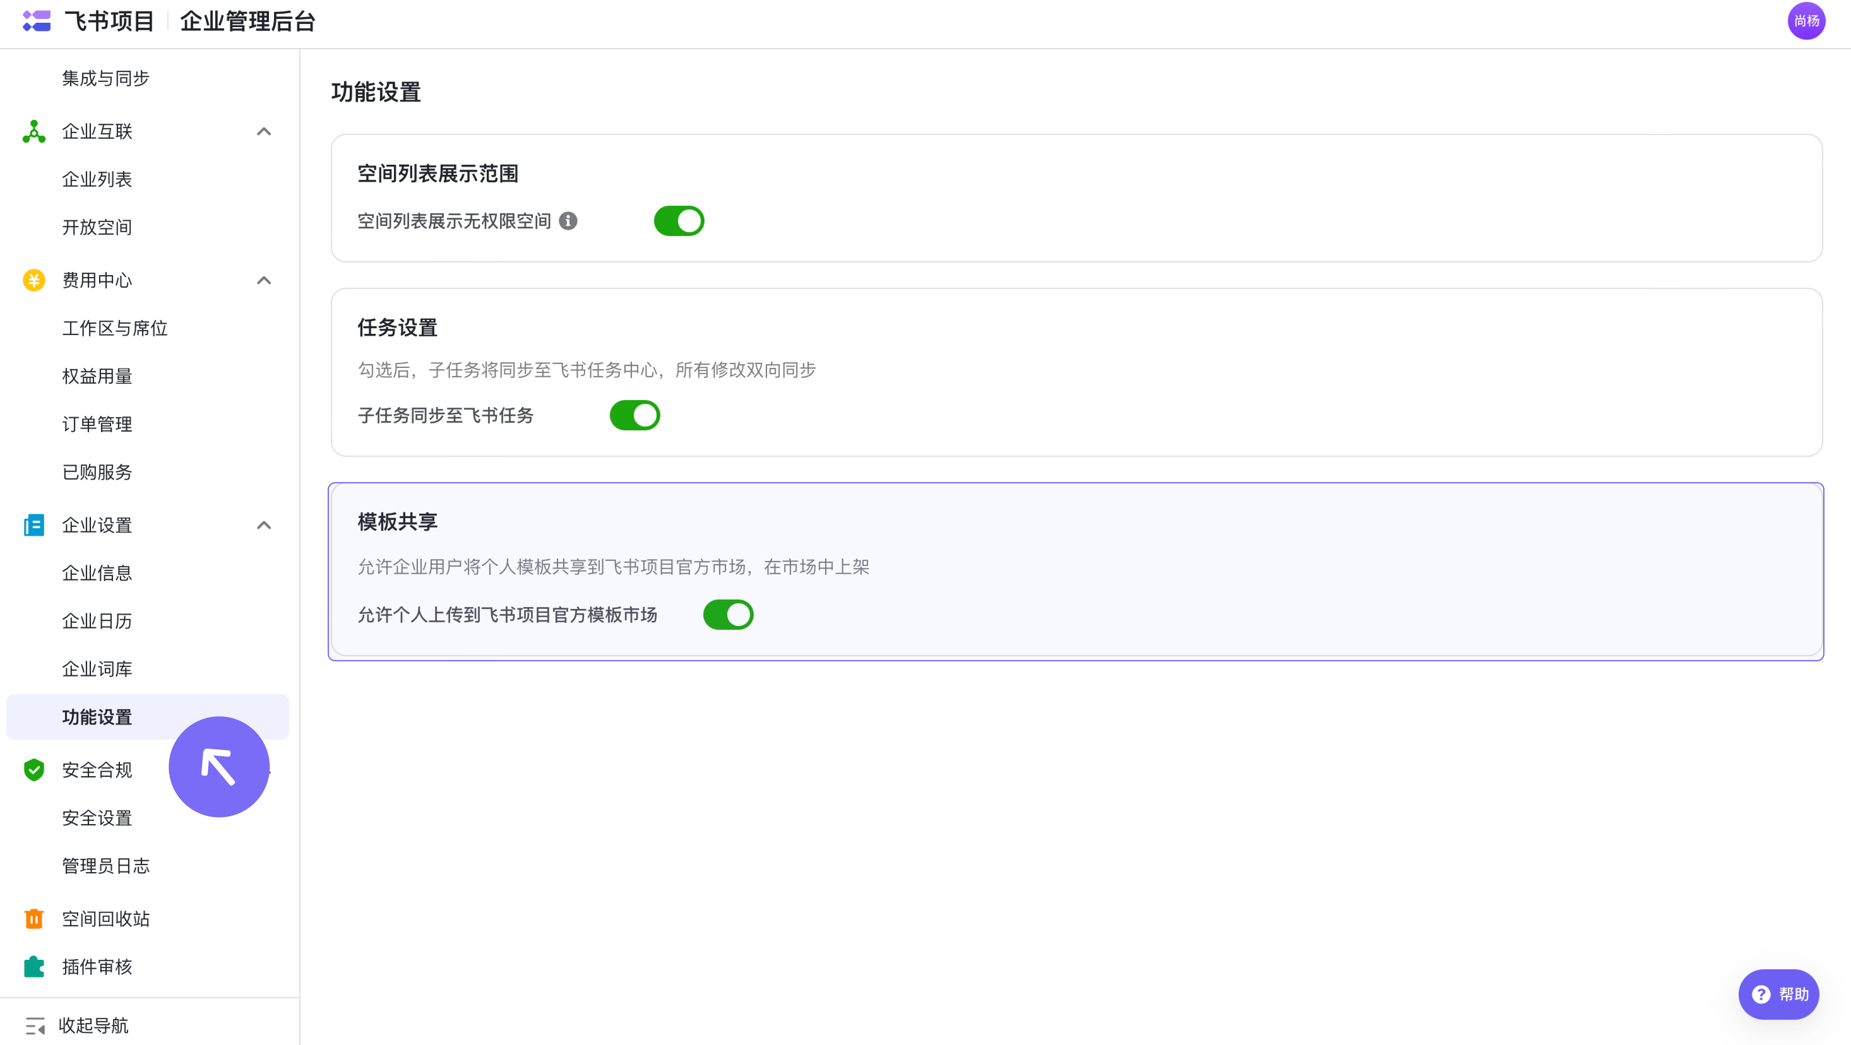Click the 费用中心 section label
1851x1045 pixels.
tap(97, 280)
